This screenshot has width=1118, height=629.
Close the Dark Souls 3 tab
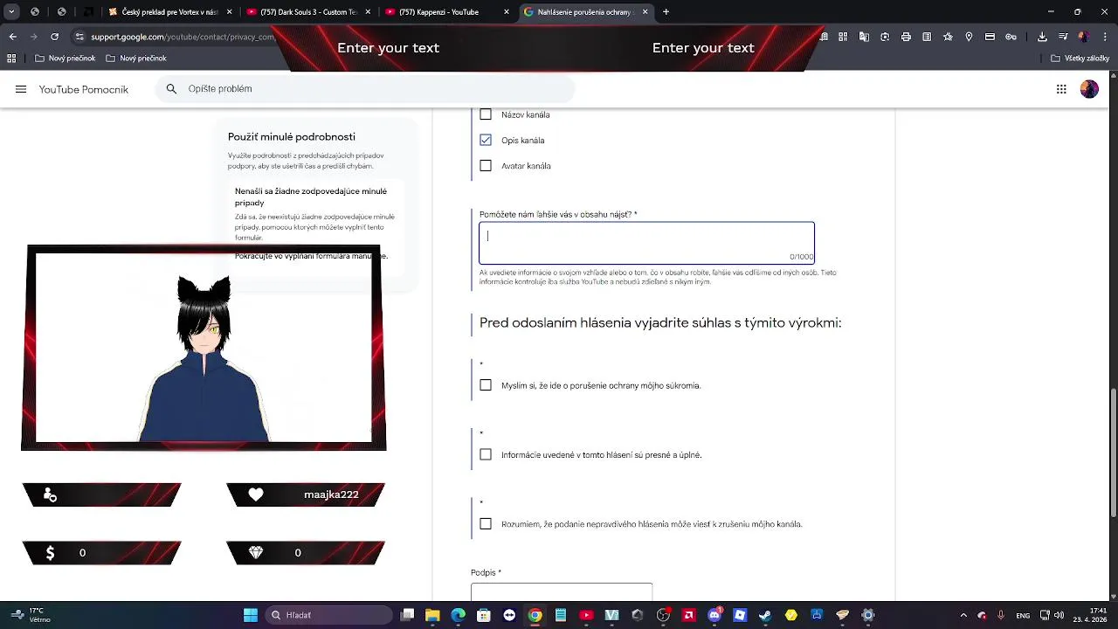click(368, 12)
